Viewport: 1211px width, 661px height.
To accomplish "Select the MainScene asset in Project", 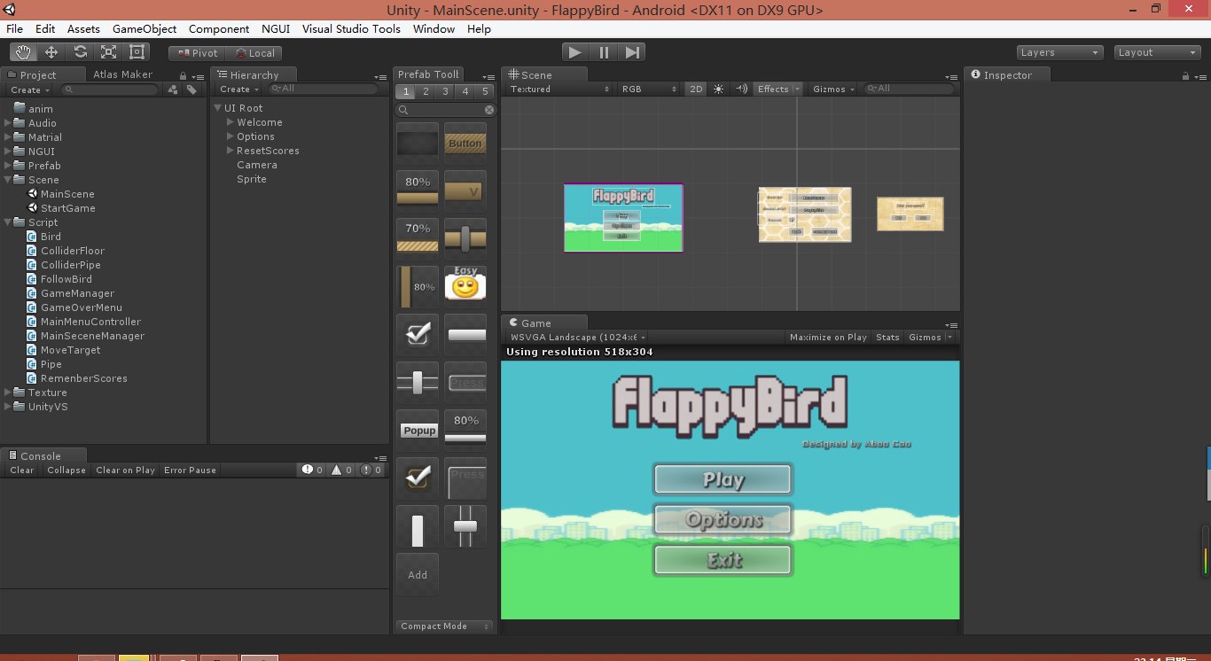I will [x=67, y=194].
